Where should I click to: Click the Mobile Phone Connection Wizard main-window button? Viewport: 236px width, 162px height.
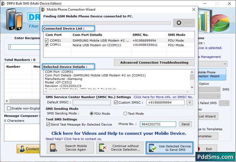212,74
